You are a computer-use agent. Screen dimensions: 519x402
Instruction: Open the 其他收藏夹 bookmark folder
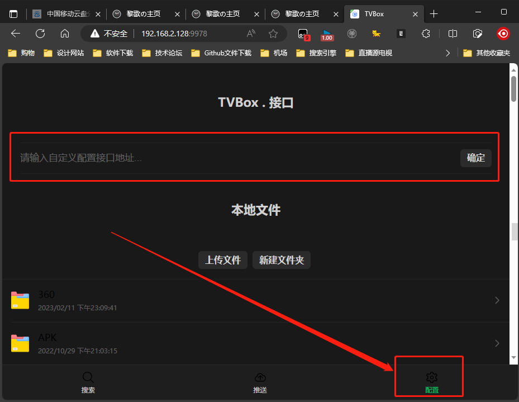[487, 53]
